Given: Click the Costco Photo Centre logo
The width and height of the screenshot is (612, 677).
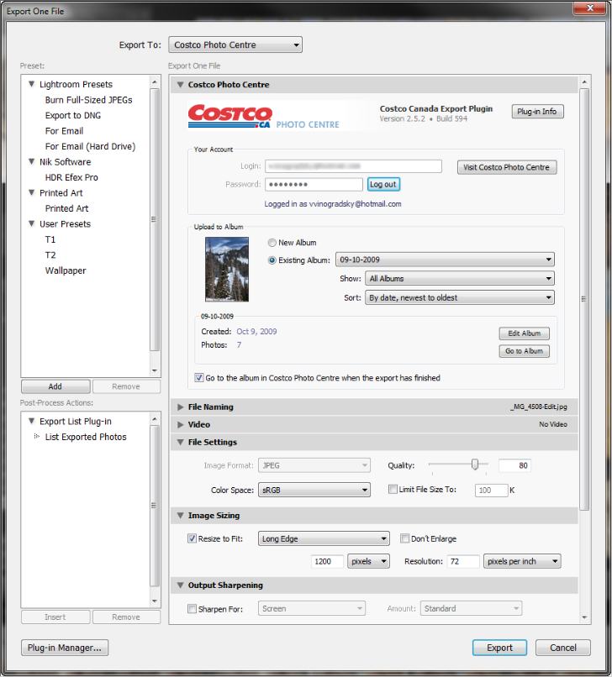Looking at the screenshot, I should 264,116.
